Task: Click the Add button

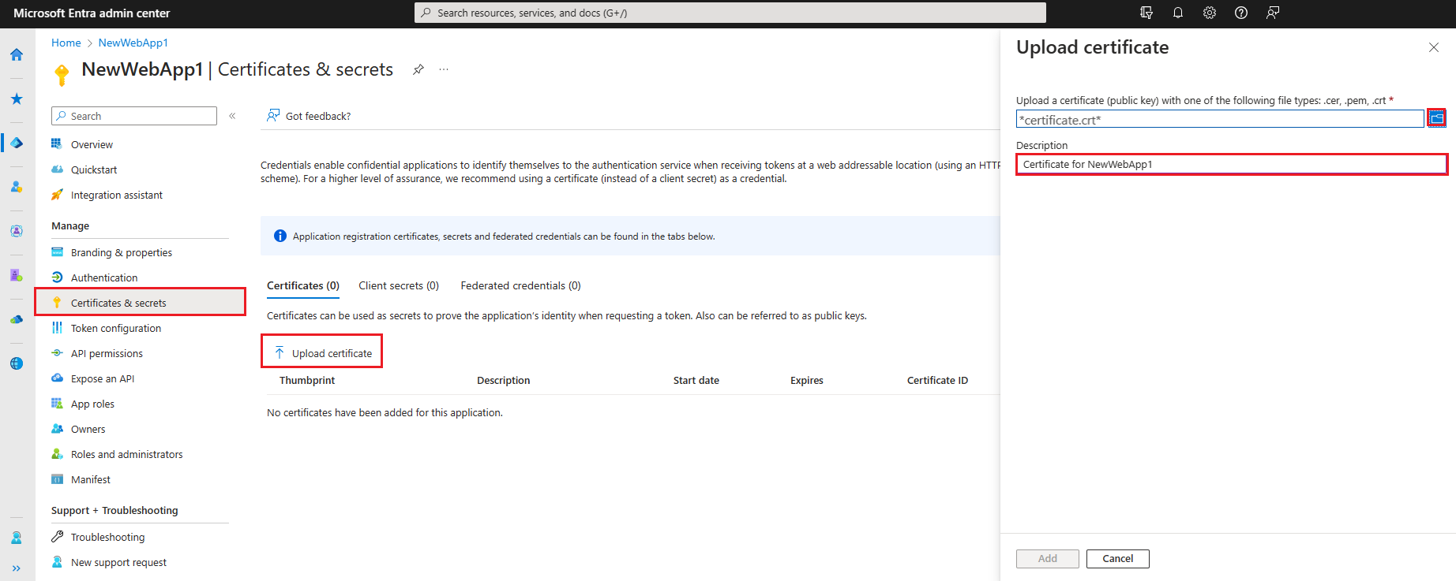Action: pos(1048,558)
